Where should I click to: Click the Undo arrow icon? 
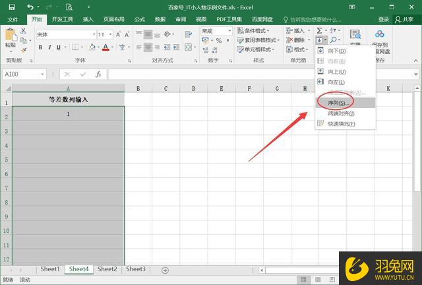coord(30,7)
